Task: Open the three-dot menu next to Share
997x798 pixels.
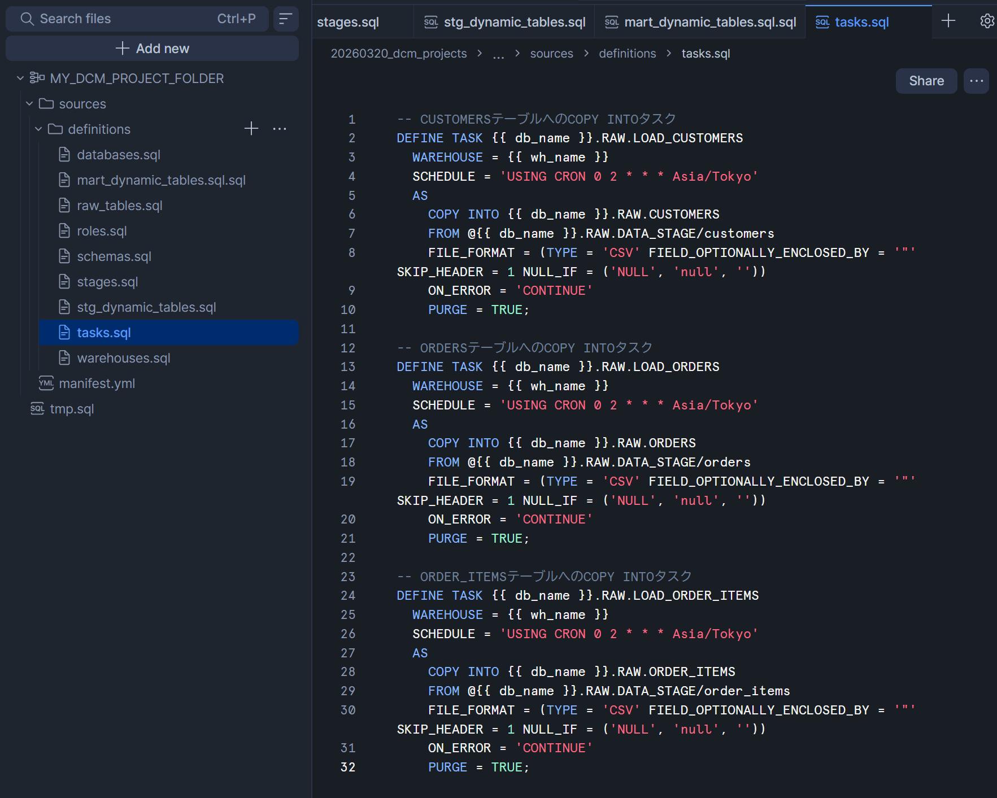Action: click(976, 81)
